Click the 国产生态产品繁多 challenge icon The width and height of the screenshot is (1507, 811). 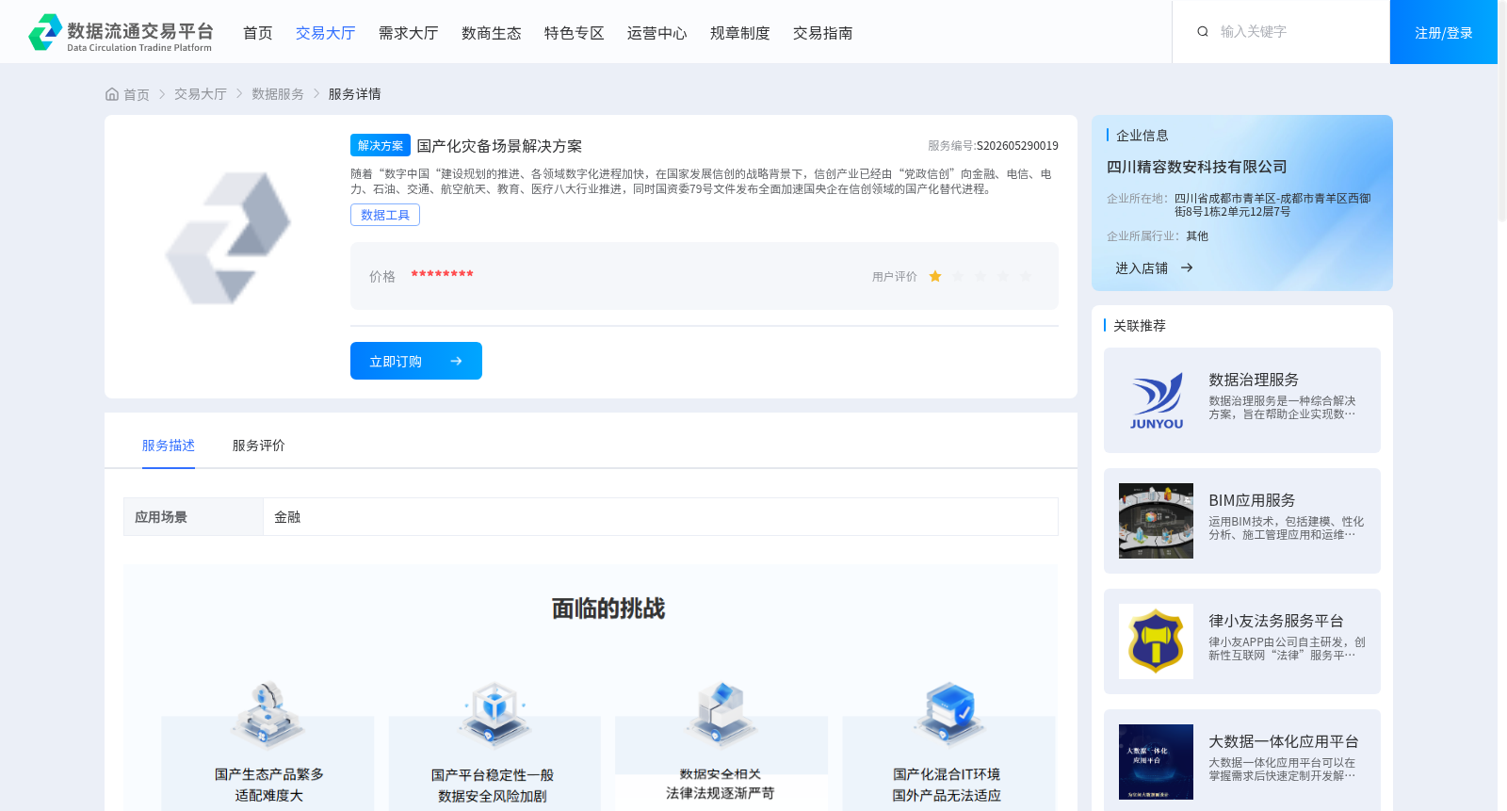pos(268,714)
